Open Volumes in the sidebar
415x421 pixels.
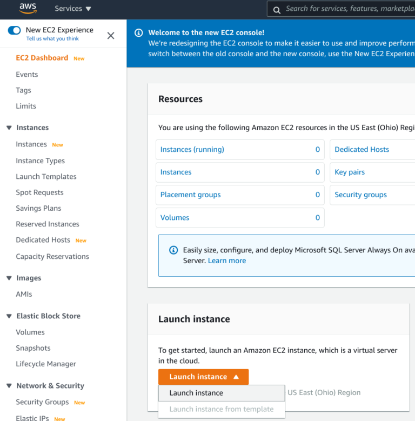pos(30,332)
